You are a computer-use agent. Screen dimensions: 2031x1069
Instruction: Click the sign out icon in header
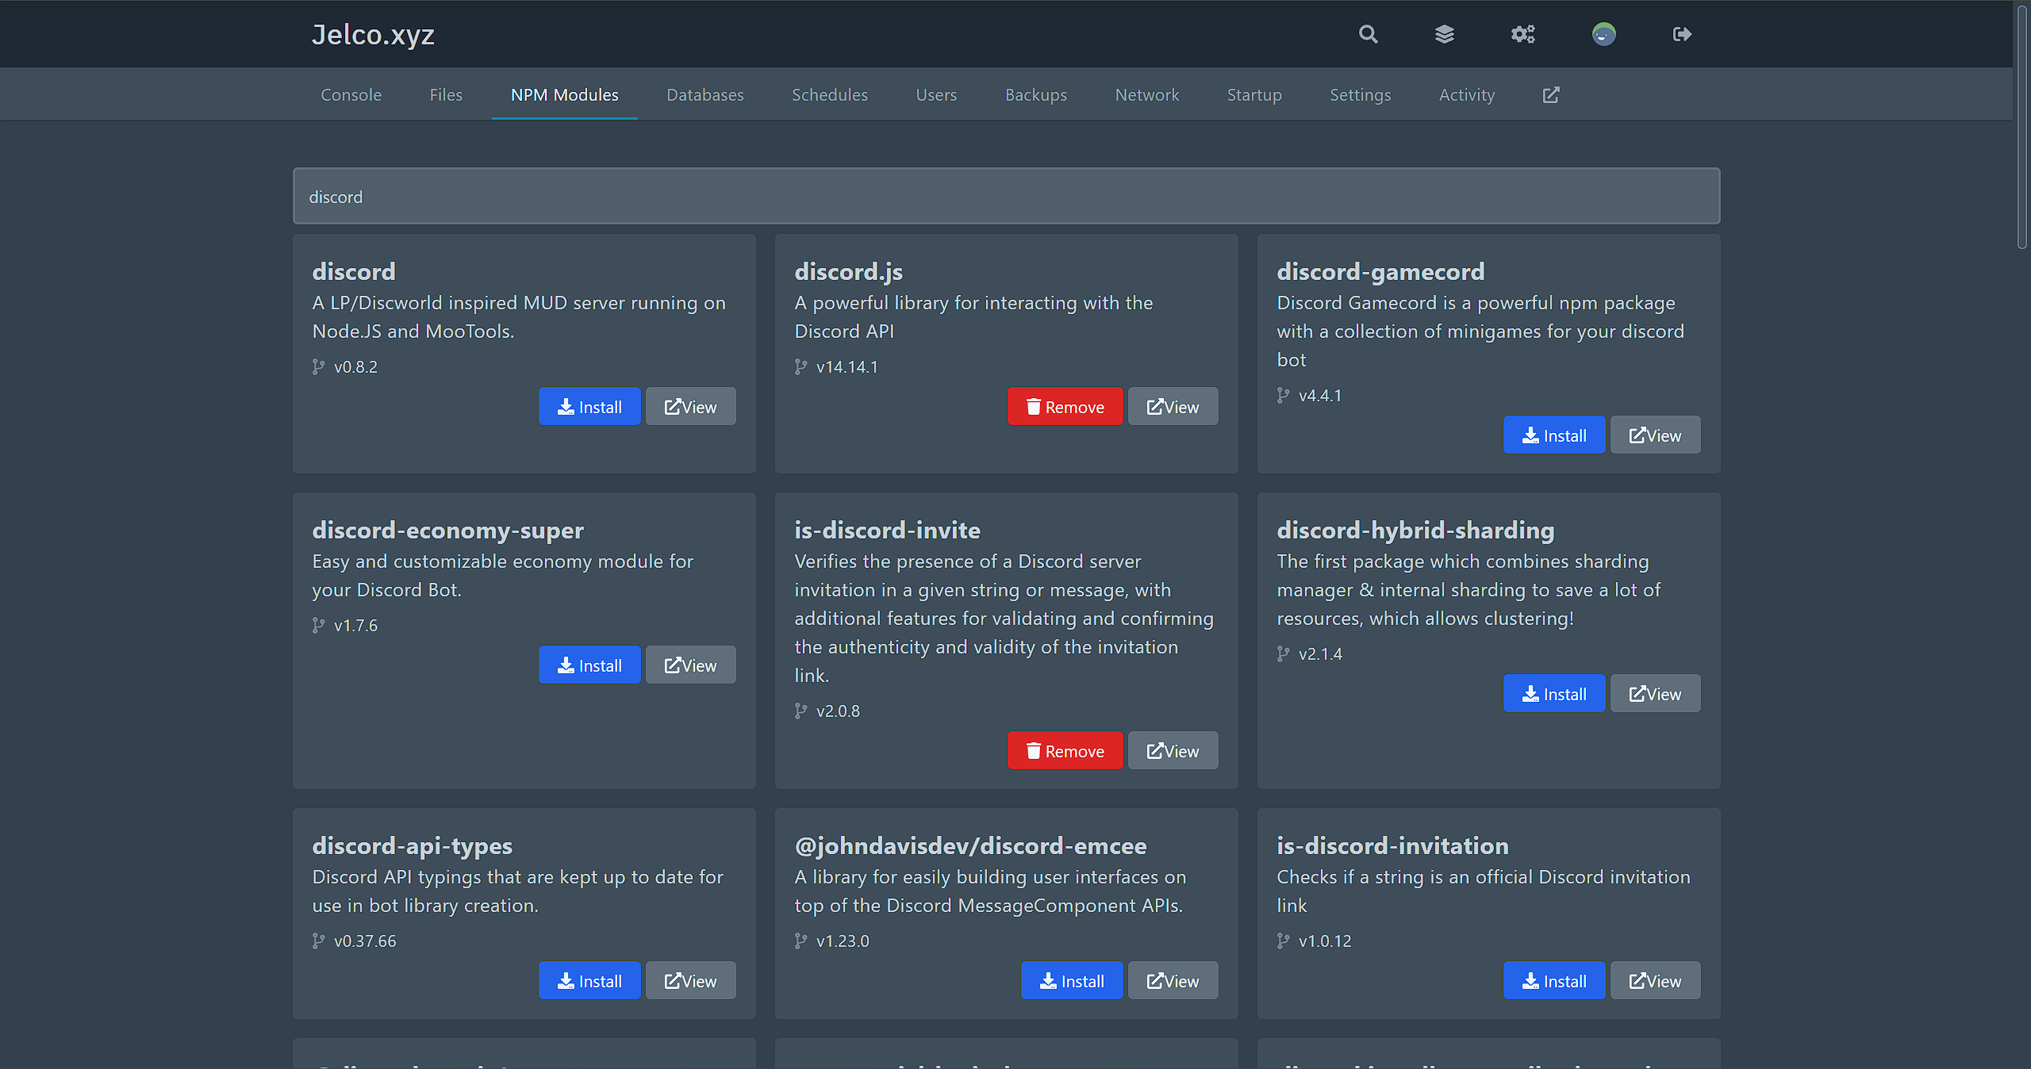(1682, 34)
